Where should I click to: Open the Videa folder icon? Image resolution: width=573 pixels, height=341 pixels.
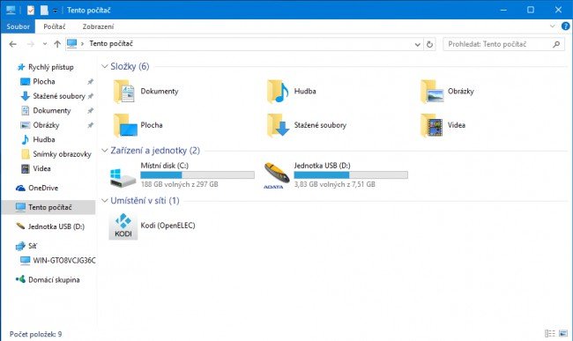[x=432, y=125]
